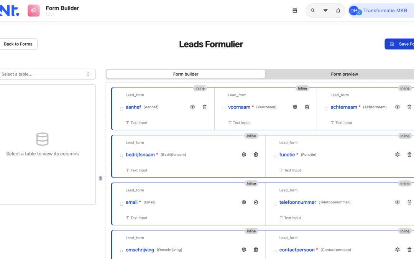Switch to the Form preview tab

coord(344,74)
